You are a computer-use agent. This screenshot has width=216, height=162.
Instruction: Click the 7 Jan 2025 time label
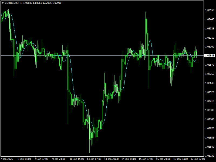[x=7, y=159]
